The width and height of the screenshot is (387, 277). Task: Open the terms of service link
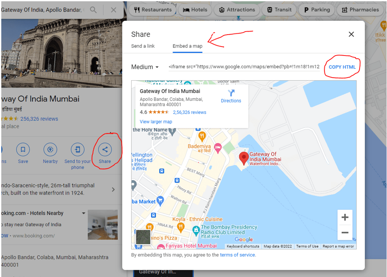(x=237, y=254)
